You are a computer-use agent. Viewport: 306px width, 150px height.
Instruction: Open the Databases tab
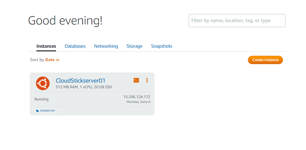tap(75, 46)
